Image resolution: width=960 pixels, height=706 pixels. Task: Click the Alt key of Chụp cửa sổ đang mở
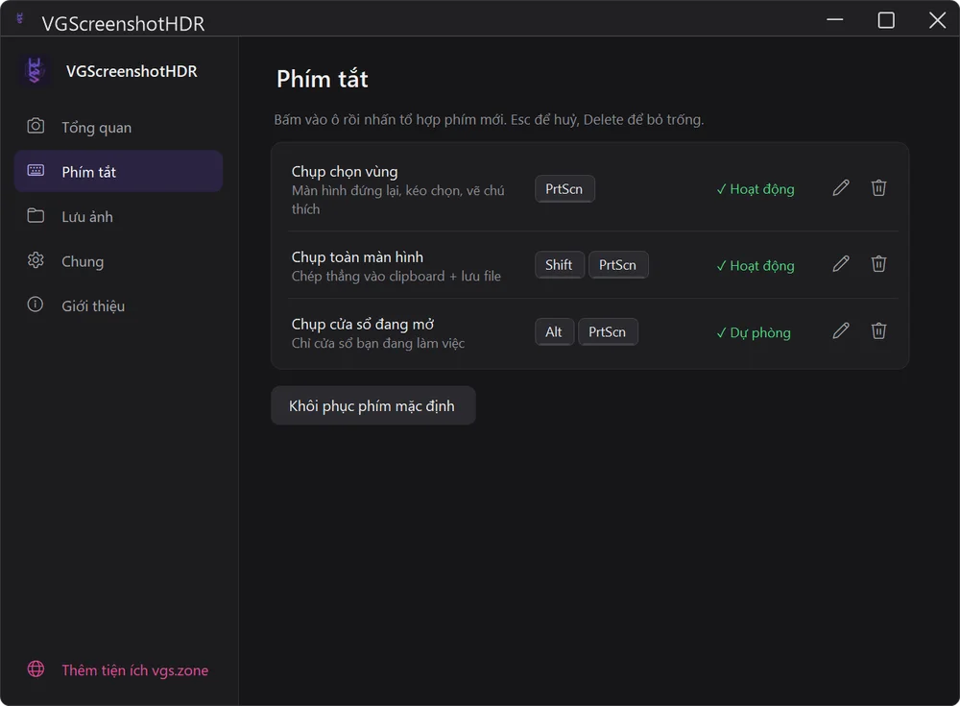(554, 331)
